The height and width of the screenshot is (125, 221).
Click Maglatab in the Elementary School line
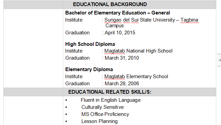pyautogui.click(x=115, y=76)
